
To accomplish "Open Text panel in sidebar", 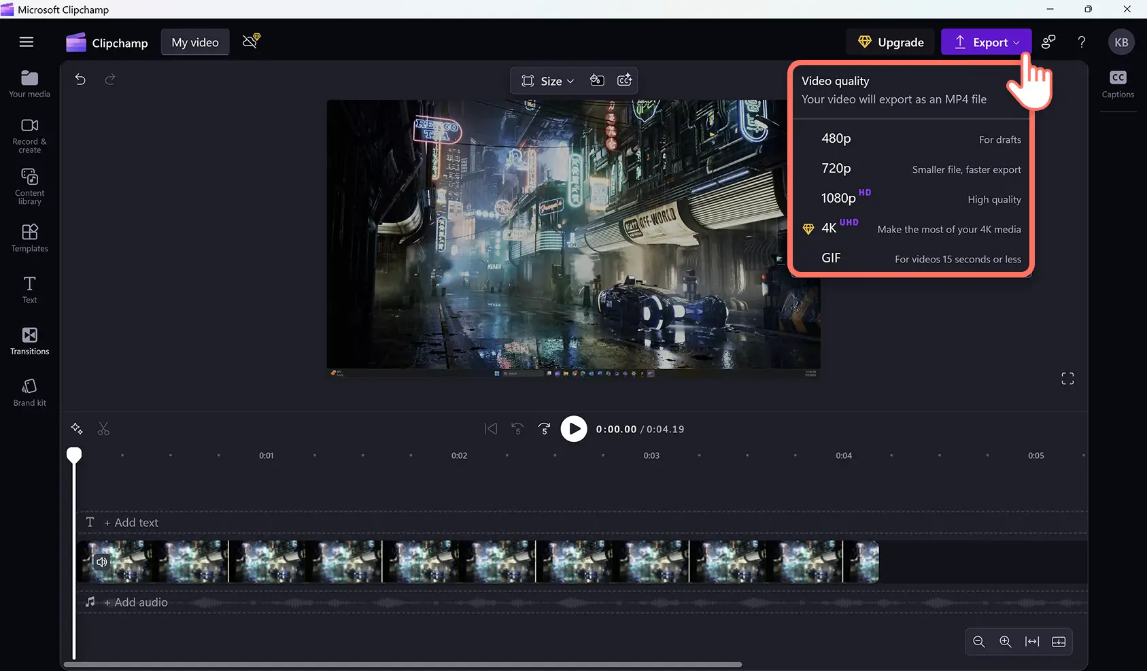I will pyautogui.click(x=29, y=290).
